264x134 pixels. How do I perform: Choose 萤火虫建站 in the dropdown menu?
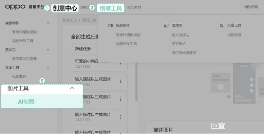coord(180,35)
